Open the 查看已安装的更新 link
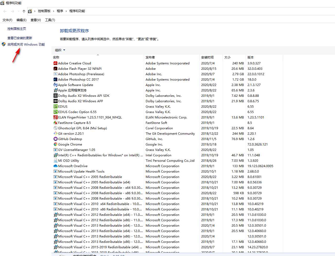This screenshot has height=256, width=335. (x=20, y=38)
